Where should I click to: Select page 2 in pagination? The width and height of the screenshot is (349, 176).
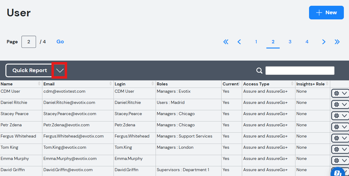coord(273,42)
